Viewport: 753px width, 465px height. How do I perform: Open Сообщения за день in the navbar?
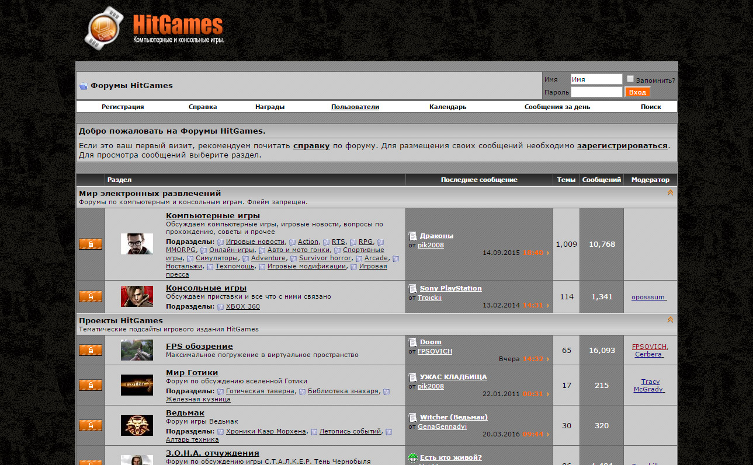point(557,107)
